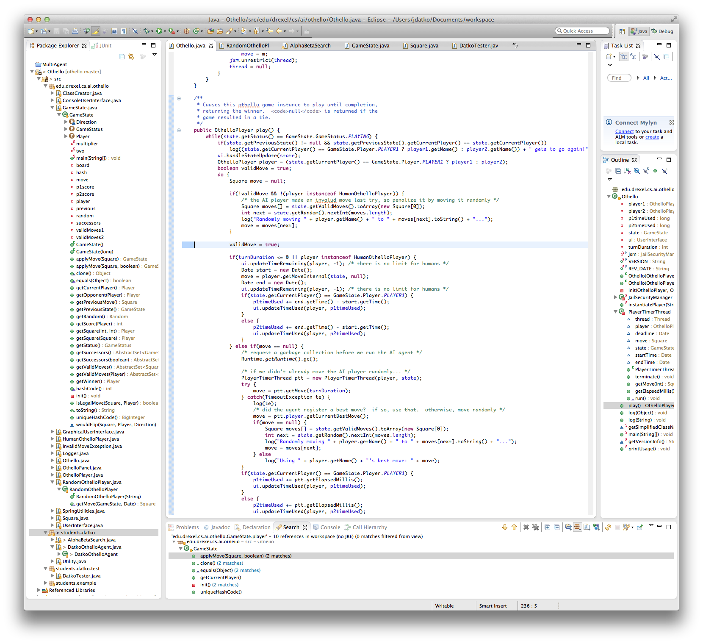Toggle Link with Editor in Package Explorer
Image resolution: width=703 pixels, height=644 pixels.
131,56
